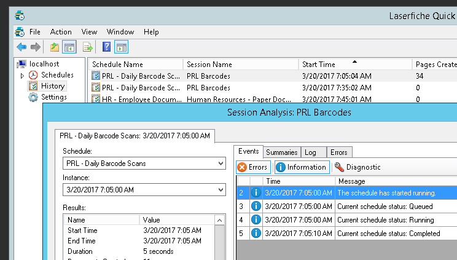Click the console icon left of File menu
Screen dimensions: 457x260
point(20,32)
